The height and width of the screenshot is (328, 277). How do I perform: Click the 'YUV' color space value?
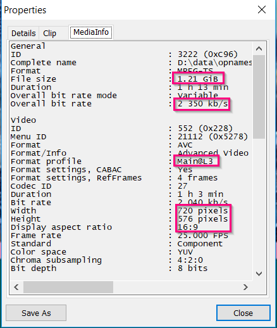click(185, 252)
